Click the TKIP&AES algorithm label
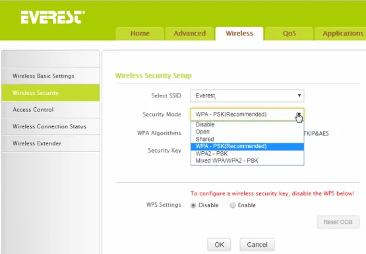The height and width of the screenshot is (254, 366). pos(317,134)
